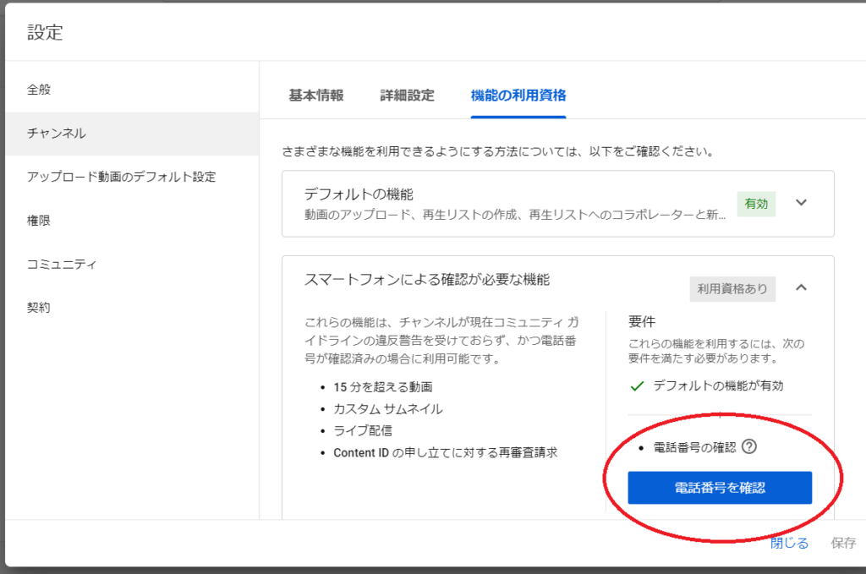Click the スマートフォンによる確認が必要な機能 heading
Screen dimensions: 866x574
(427, 279)
